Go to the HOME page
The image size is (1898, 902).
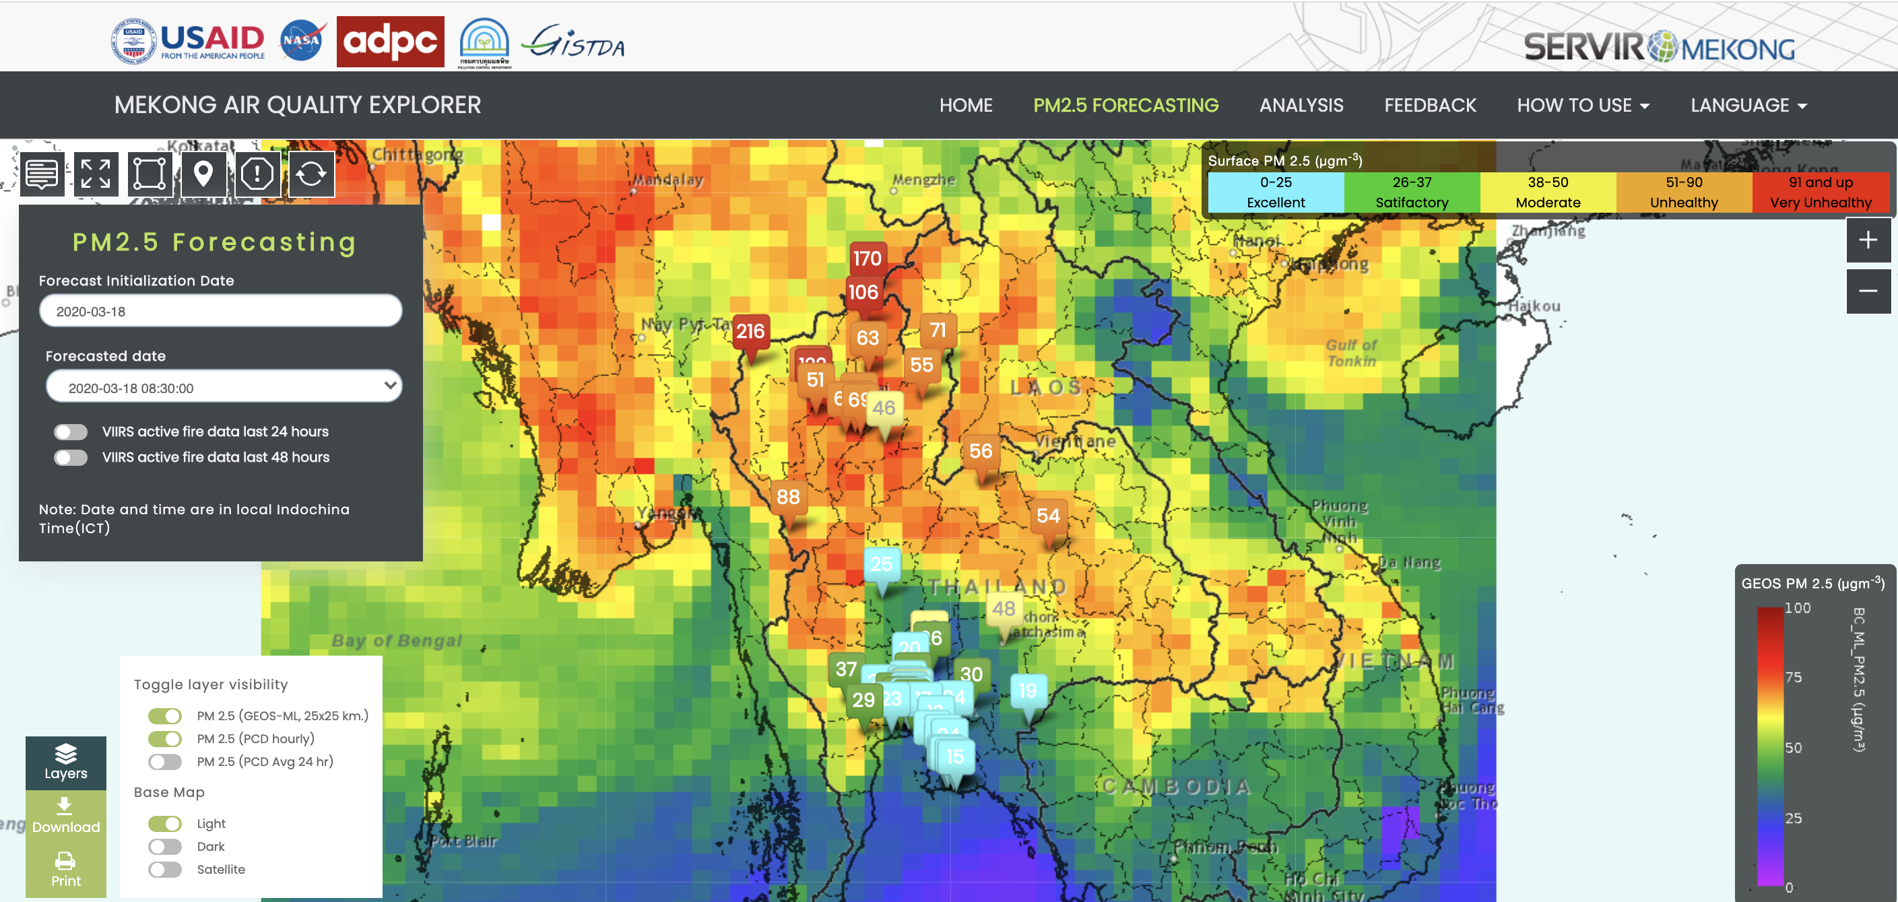tap(966, 105)
